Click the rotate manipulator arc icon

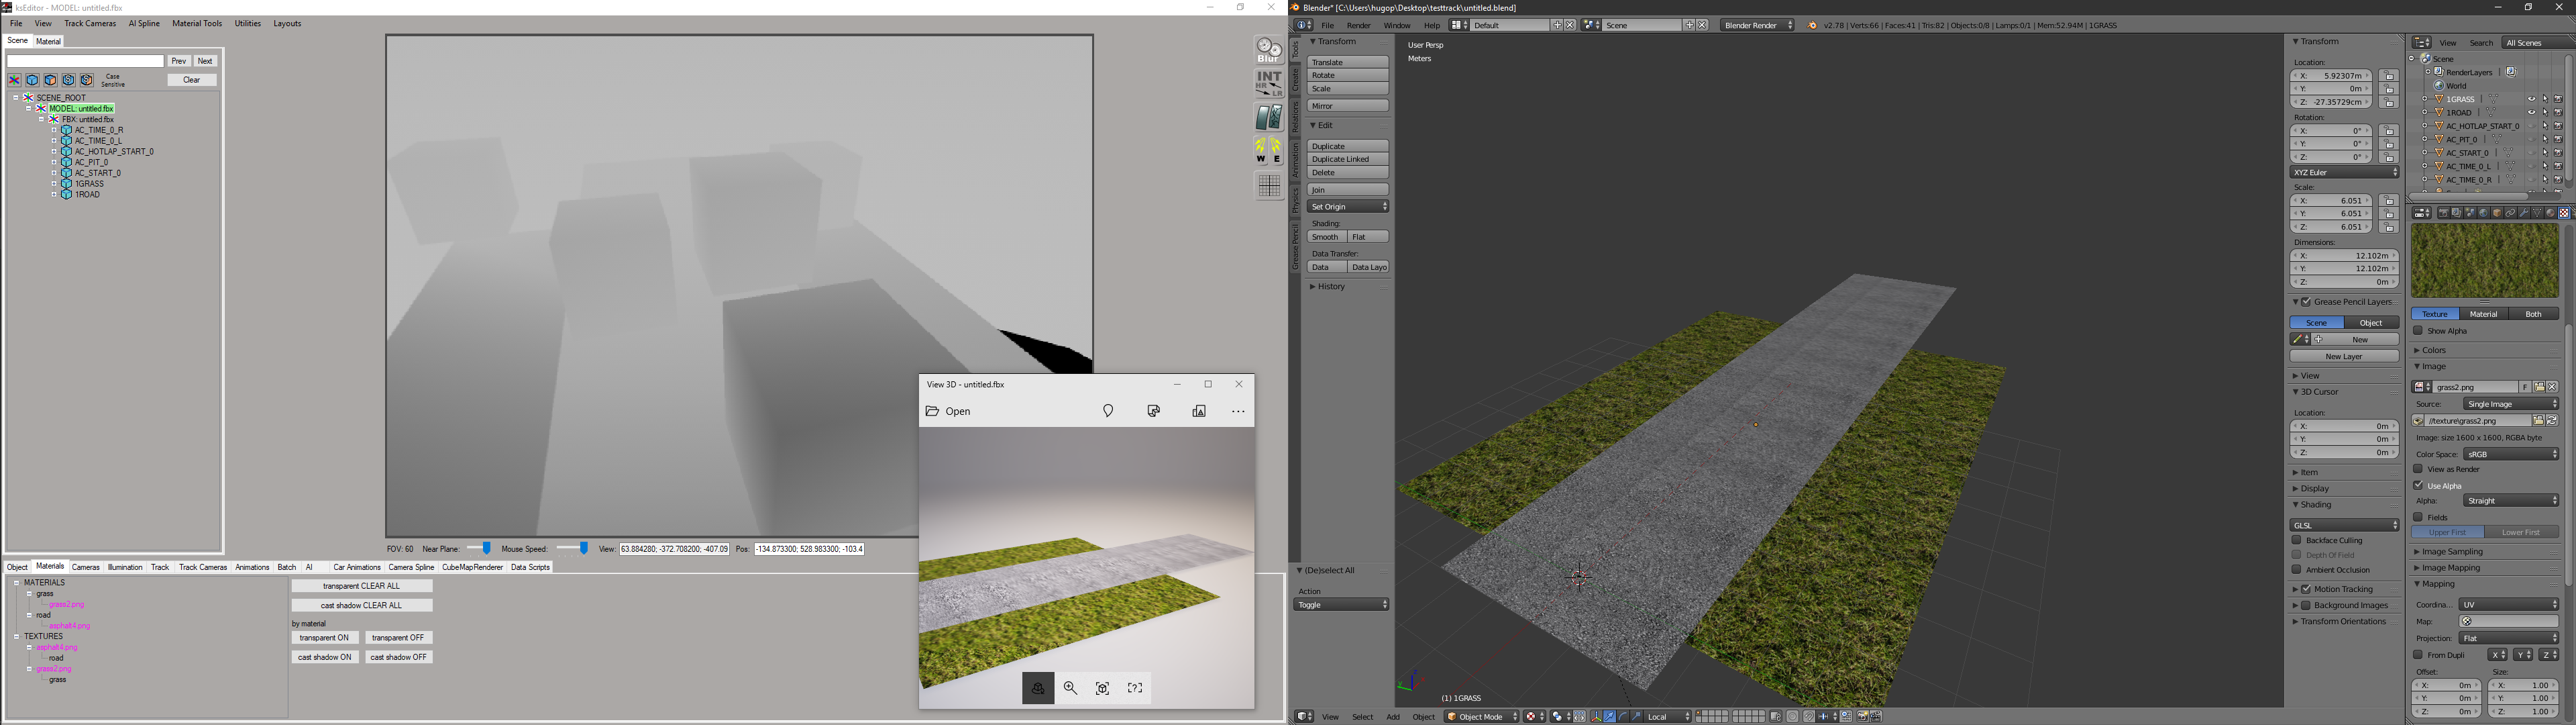(1623, 716)
